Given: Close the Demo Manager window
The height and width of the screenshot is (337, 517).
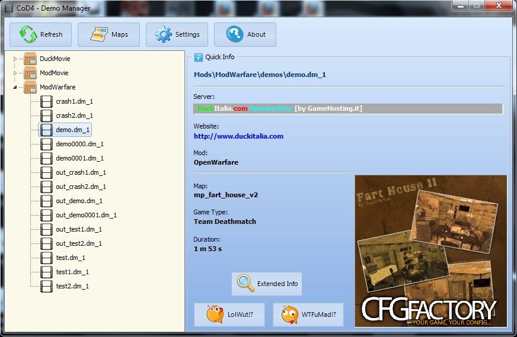Looking at the screenshot, I should click(499, 5).
